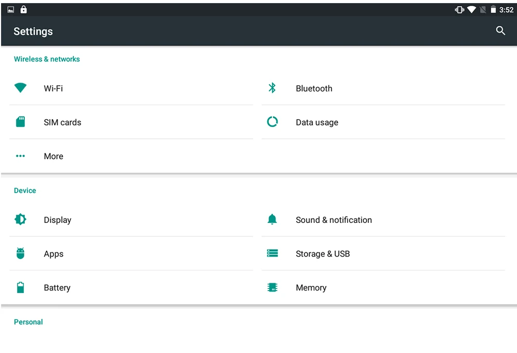Open Wi-Fi settings
This screenshot has height=353, width=517.
click(x=131, y=88)
